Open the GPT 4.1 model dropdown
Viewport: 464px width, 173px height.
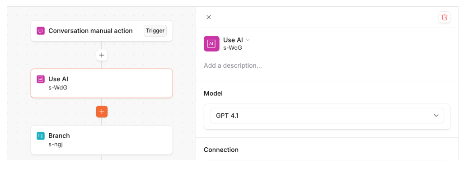coord(327,116)
